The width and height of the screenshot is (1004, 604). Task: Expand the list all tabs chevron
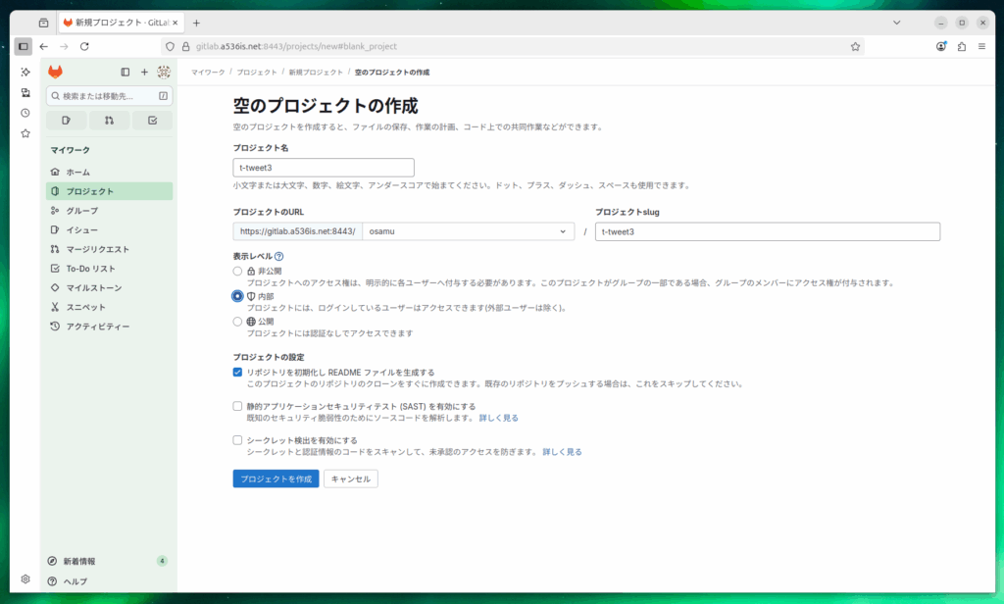click(x=897, y=22)
